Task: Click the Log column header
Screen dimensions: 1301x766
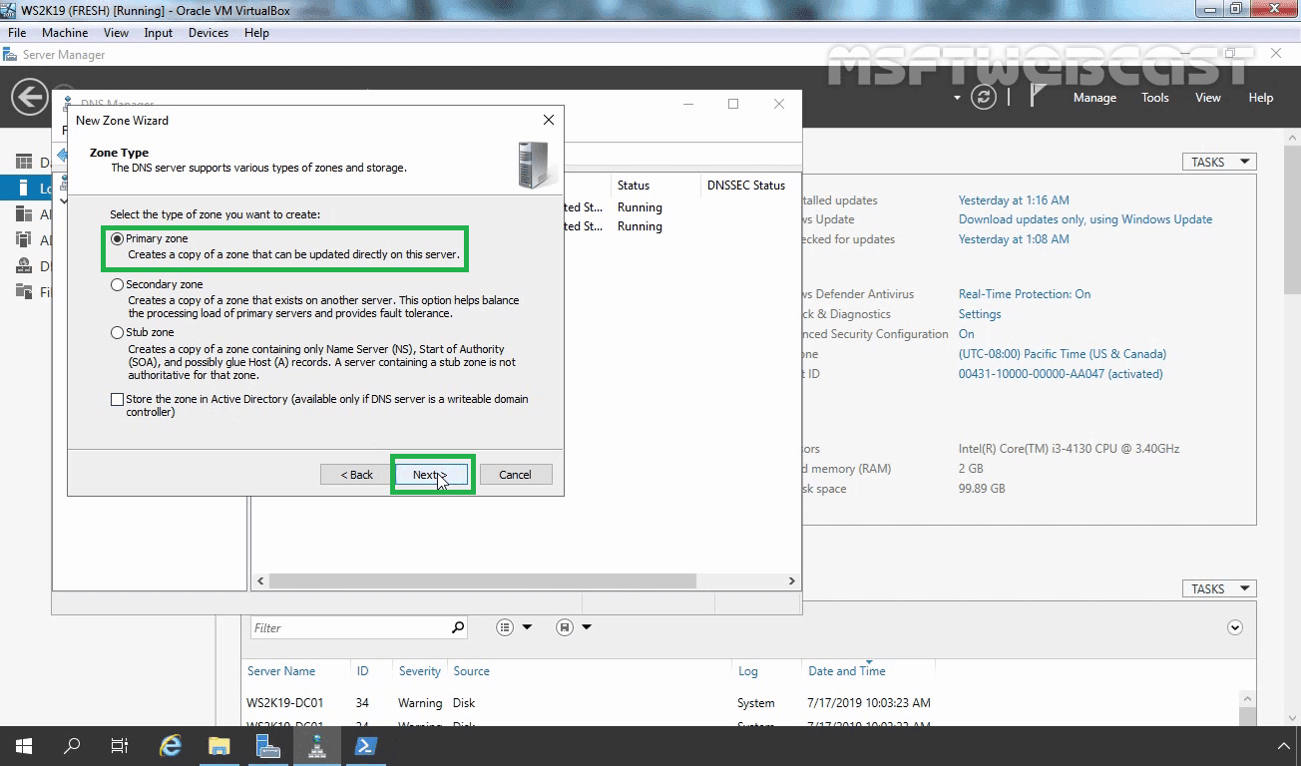Action: (747, 671)
